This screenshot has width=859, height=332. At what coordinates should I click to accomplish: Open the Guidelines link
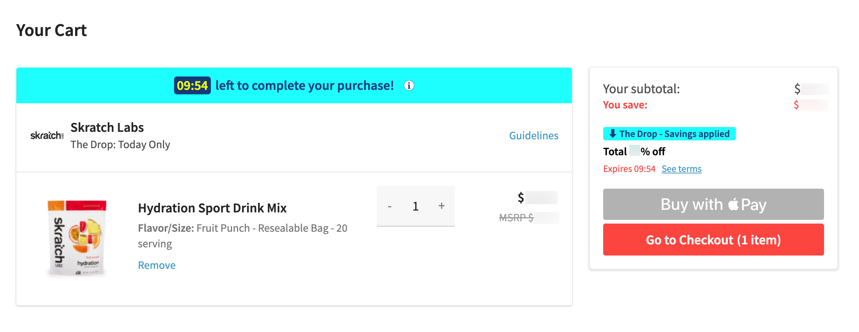pyautogui.click(x=534, y=136)
